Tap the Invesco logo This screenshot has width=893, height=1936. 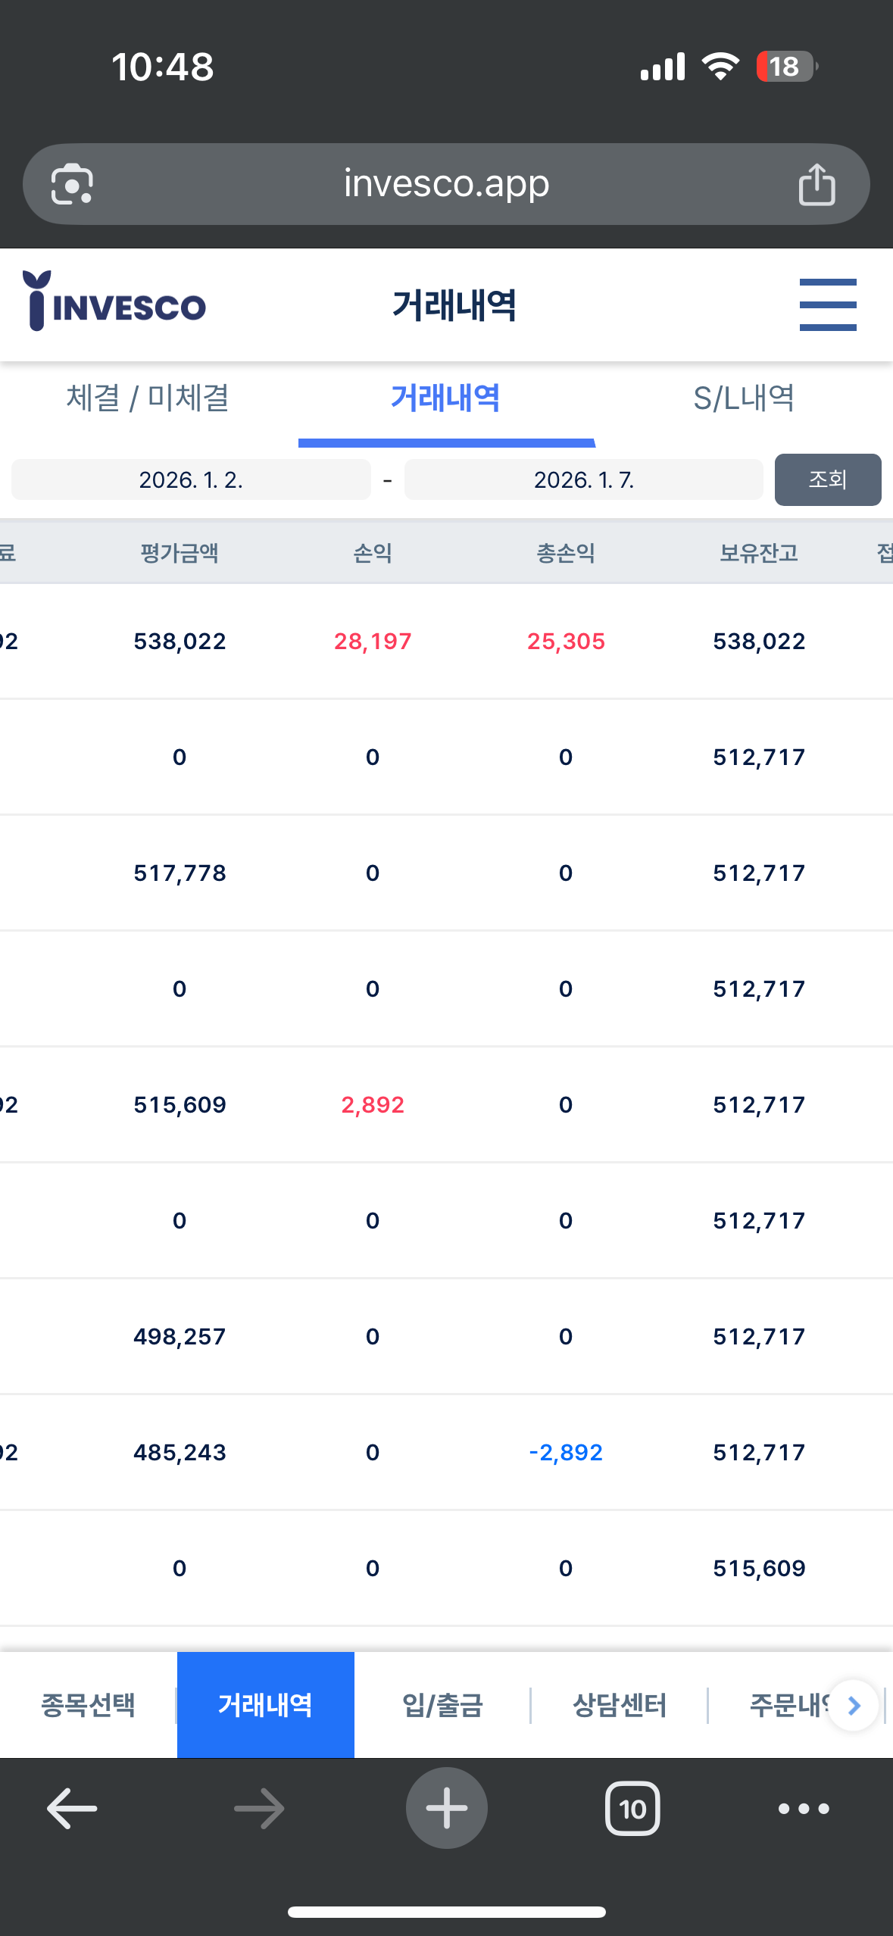click(x=114, y=301)
